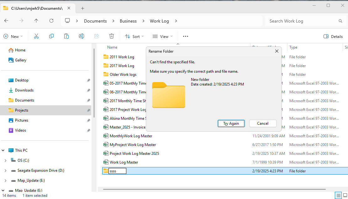Select the Cut icon in the toolbar
348x199 pixels.
click(x=36, y=36)
